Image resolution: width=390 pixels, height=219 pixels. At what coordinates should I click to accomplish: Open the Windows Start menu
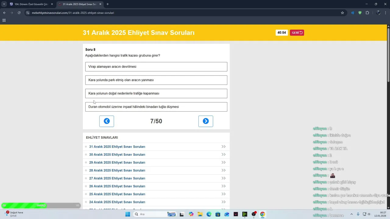[128, 214]
